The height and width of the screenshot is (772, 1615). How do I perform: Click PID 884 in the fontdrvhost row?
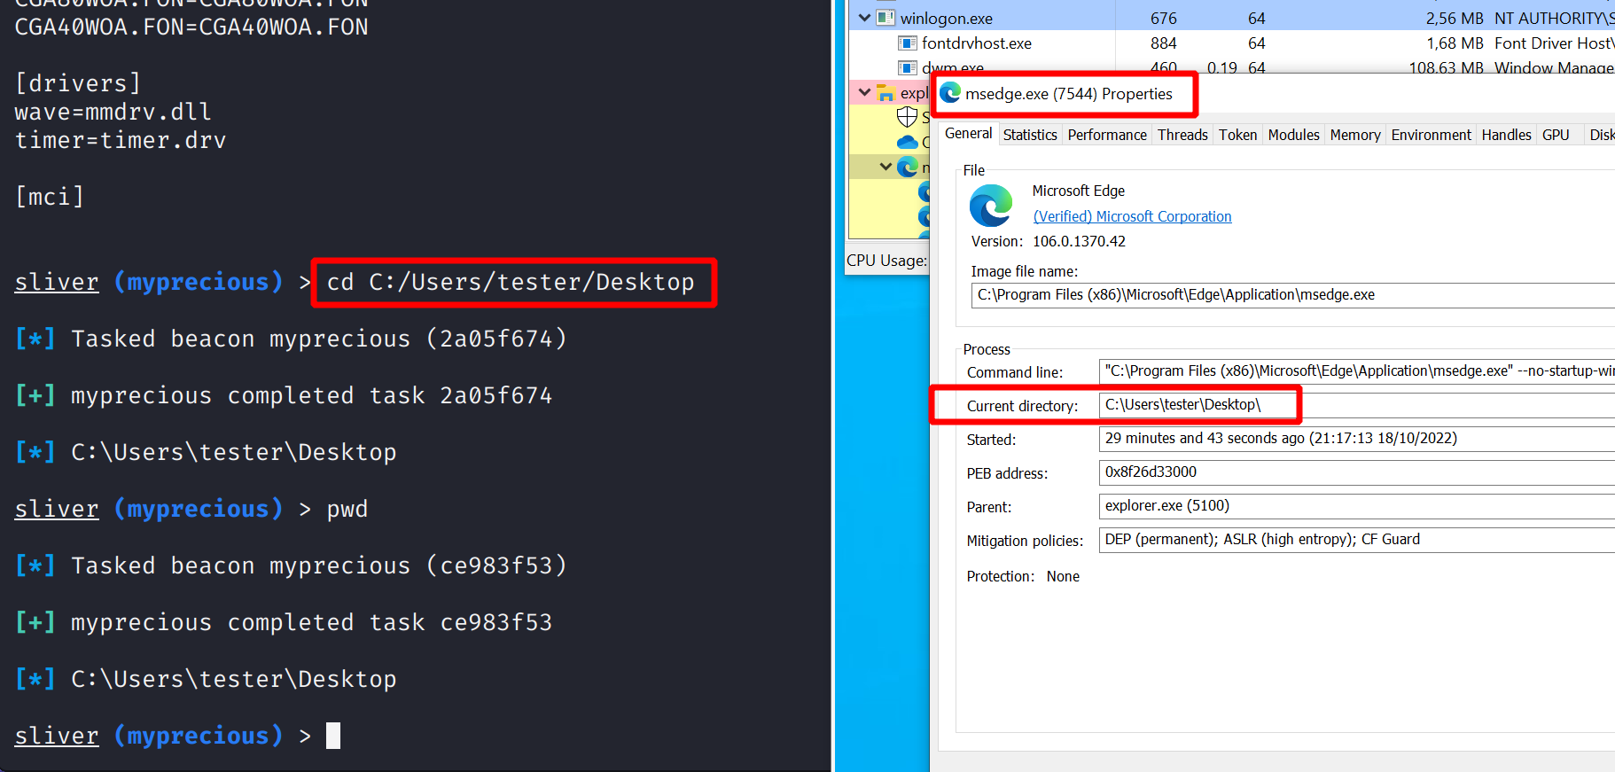click(1164, 43)
